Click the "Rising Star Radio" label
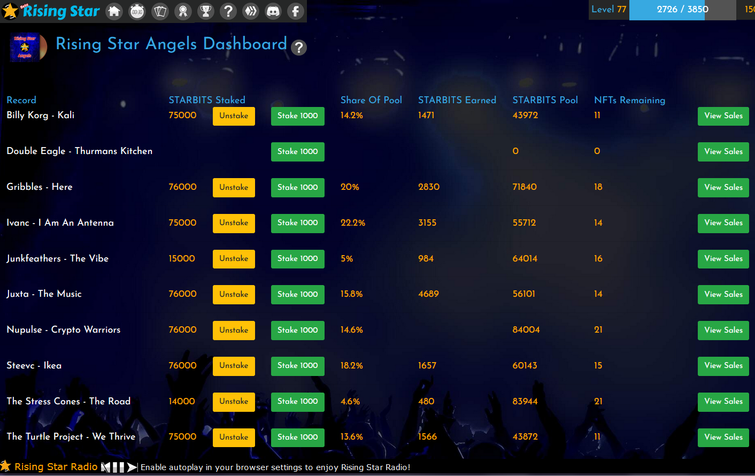This screenshot has height=476, width=755. coord(56,467)
